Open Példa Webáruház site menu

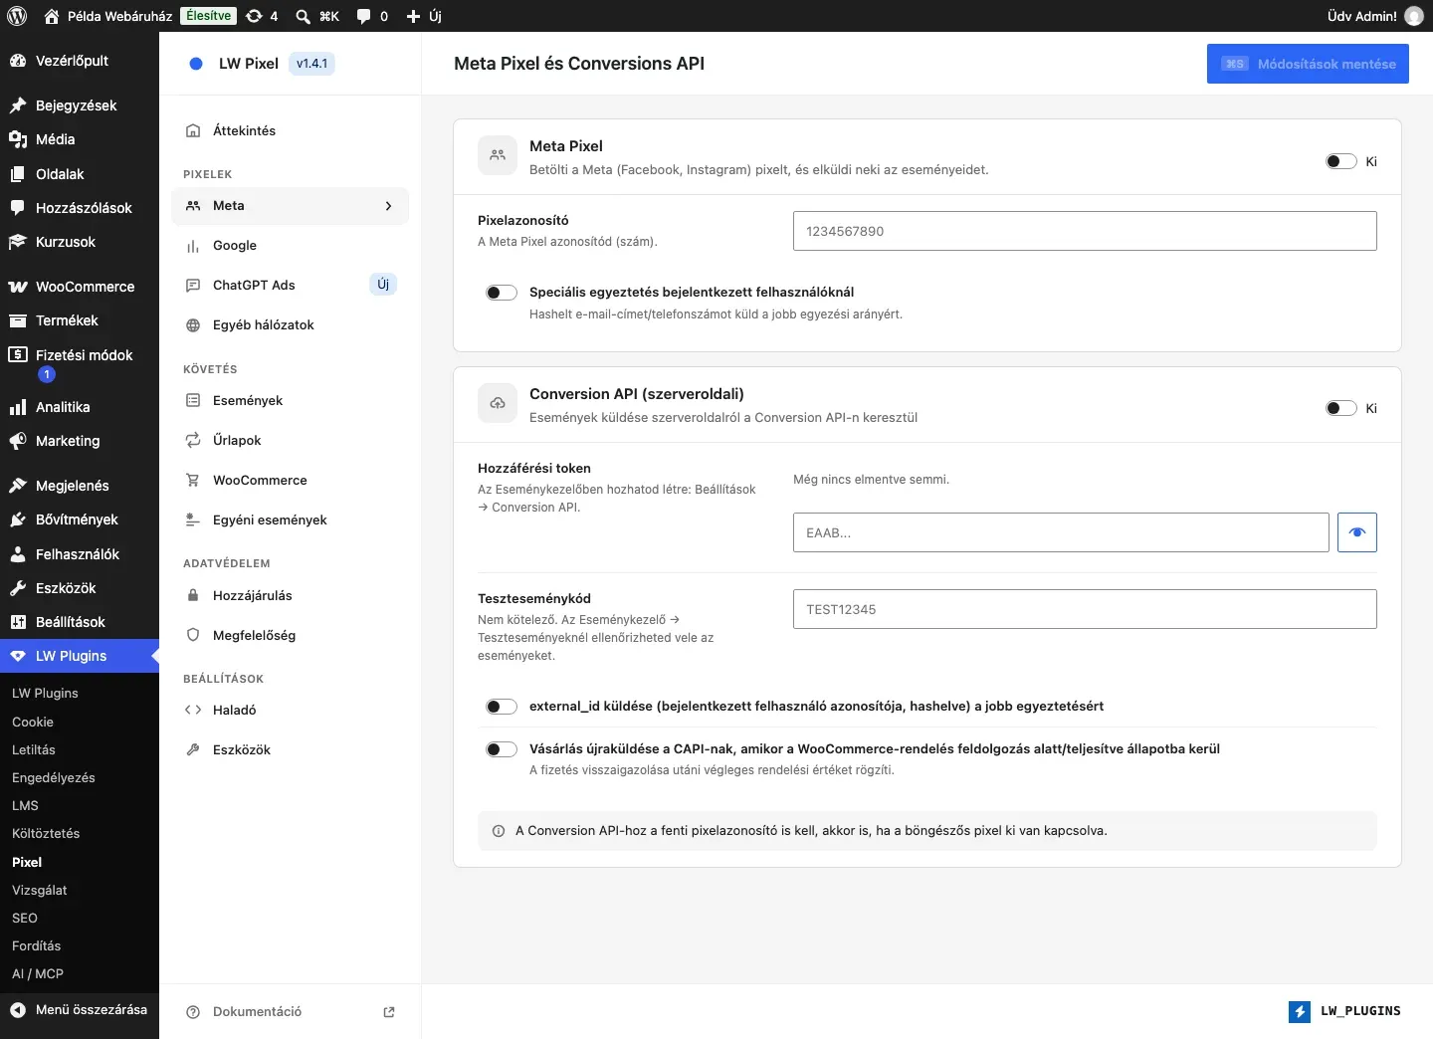(108, 16)
